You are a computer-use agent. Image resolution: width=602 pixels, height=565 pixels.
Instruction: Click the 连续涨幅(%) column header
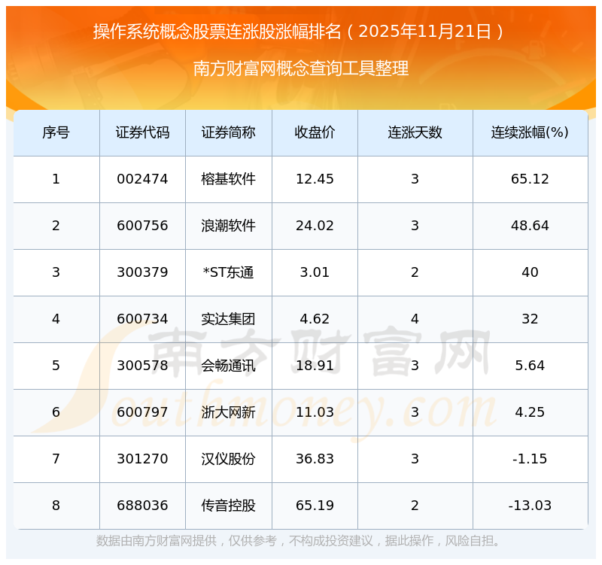point(530,132)
